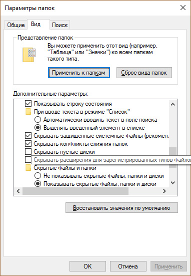Image resolution: width=191 pixels, height=276 pixels.
Task: Select Не показывать скрытые файлы radio button
Action: pos(38,176)
